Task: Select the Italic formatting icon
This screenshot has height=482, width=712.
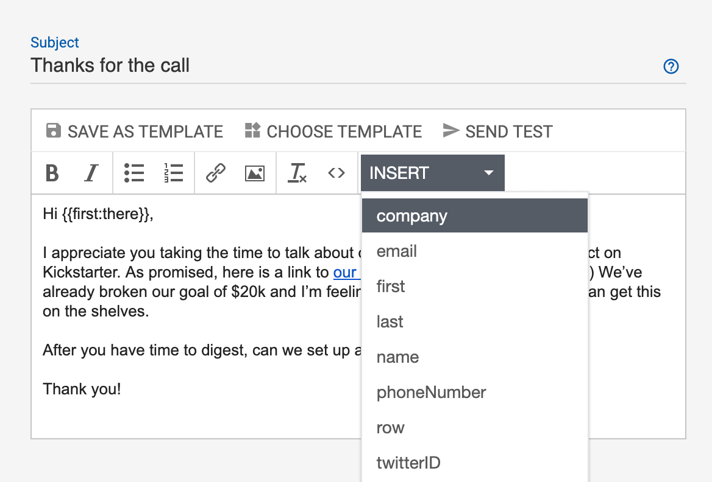Action: 91,173
